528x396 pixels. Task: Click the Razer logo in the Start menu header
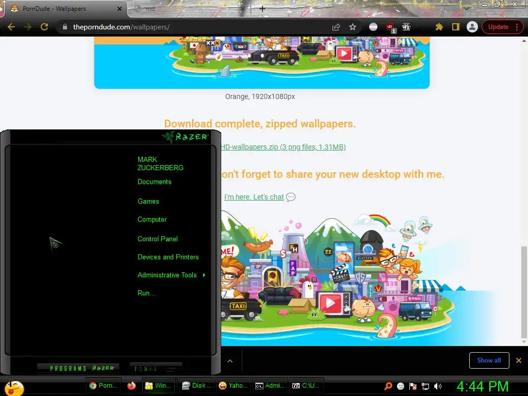185,137
